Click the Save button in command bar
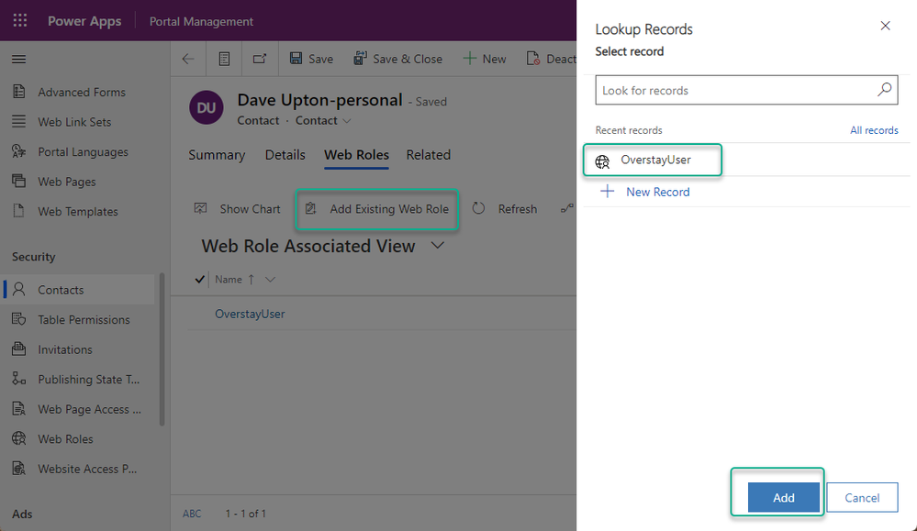 pyautogui.click(x=311, y=59)
